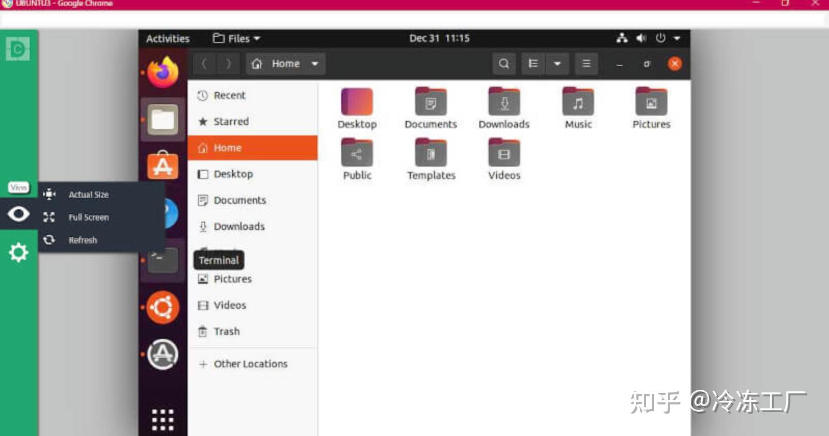Select the Documents folder icon
829x436 pixels.
pos(431,102)
